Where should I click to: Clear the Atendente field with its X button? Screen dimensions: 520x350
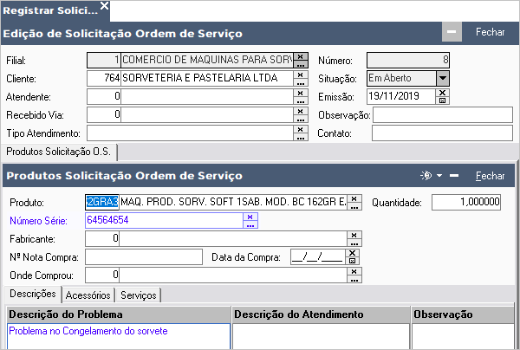pyautogui.click(x=301, y=93)
